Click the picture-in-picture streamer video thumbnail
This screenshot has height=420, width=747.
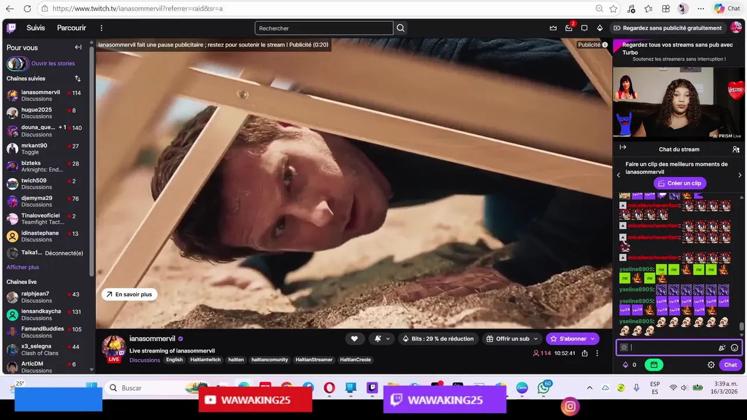click(x=679, y=103)
